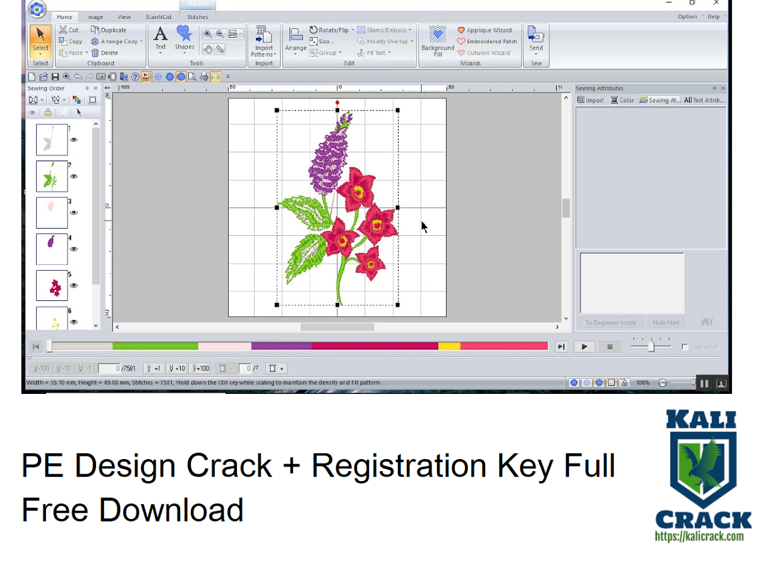Image resolution: width=758 pixels, height=564 pixels.
Task: Click Undo arrow in quick toolbar
Action: (x=78, y=77)
